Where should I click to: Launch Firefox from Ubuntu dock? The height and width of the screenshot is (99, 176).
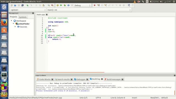point(4,22)
